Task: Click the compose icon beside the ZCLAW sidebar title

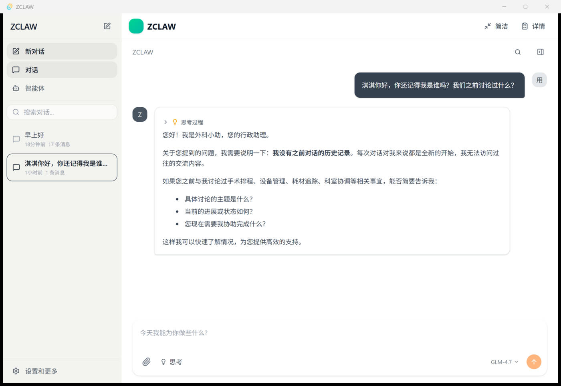Action: [x=107, y=26]
